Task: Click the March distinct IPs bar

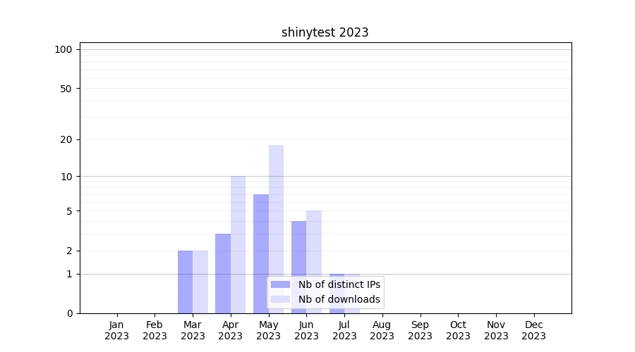Action: 185,282
